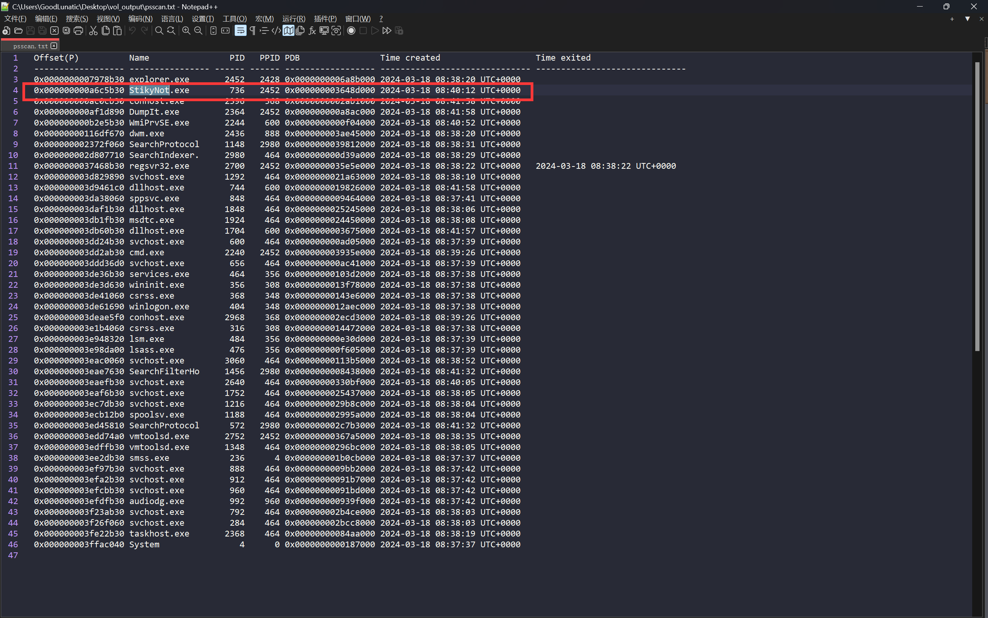Click 'taskhost.exe' process name
This screenshot has width=988, height=618.
click(x=159, y=533)
